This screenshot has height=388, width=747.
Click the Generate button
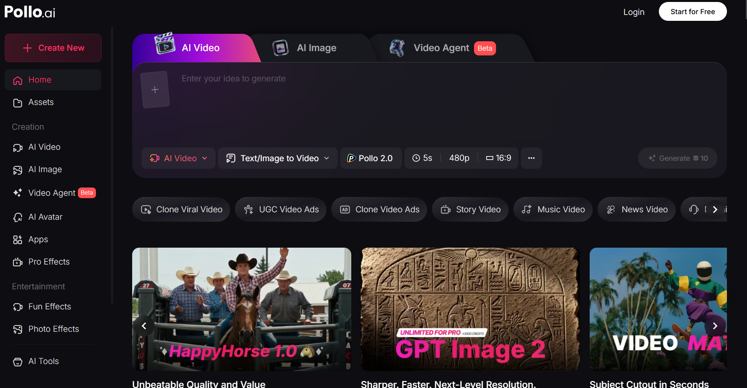click(678, 158)
